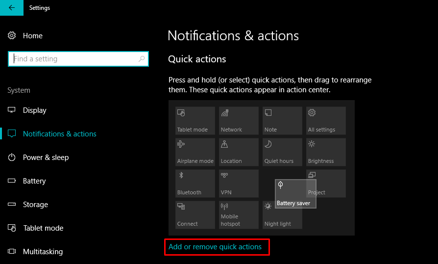
Task: Open Tablet mode settings in sidebar
Action: coord(43,228)
